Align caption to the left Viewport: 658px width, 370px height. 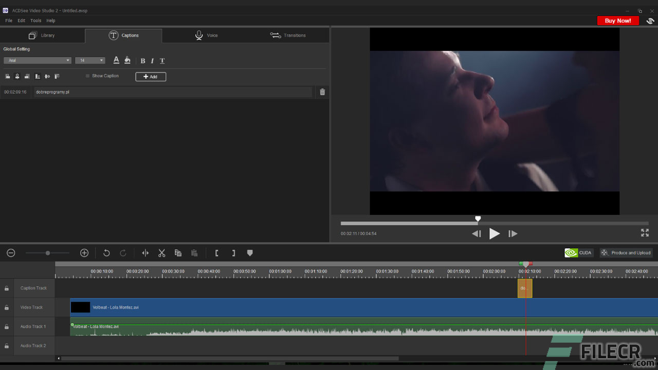8,77
